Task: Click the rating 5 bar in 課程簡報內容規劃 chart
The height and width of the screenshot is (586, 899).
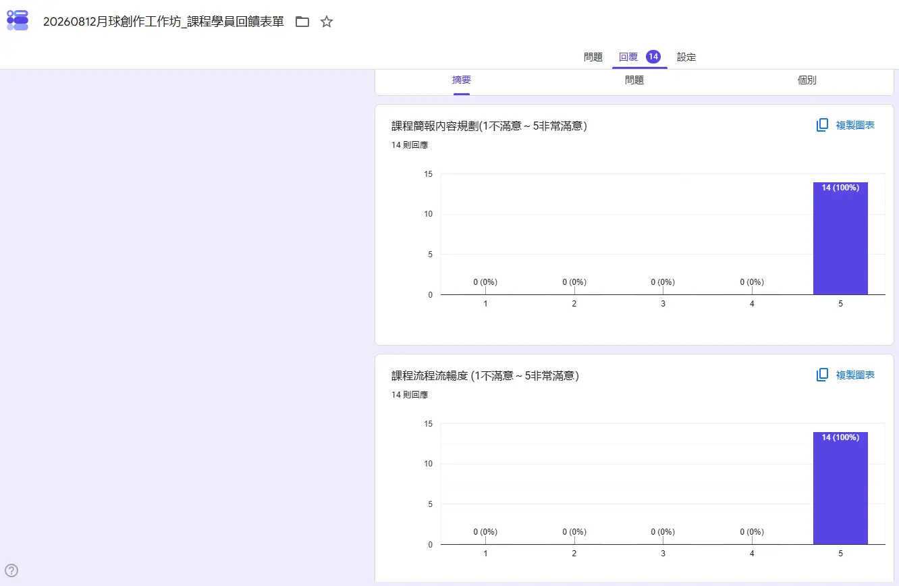Action: (x=840, y=238)
